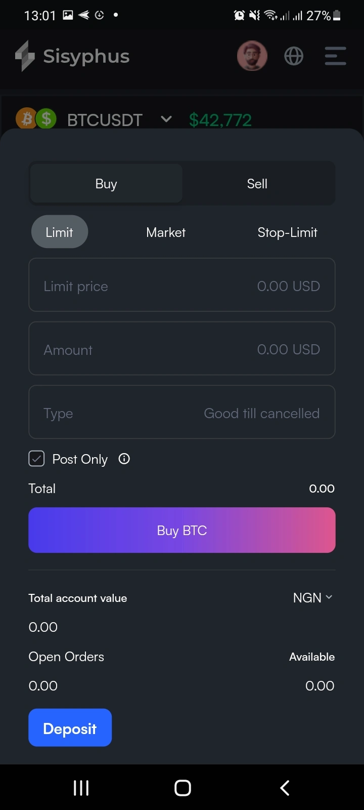
Task: Select the Market order tab
Action: pyautogui.click(x=166, y=232)
